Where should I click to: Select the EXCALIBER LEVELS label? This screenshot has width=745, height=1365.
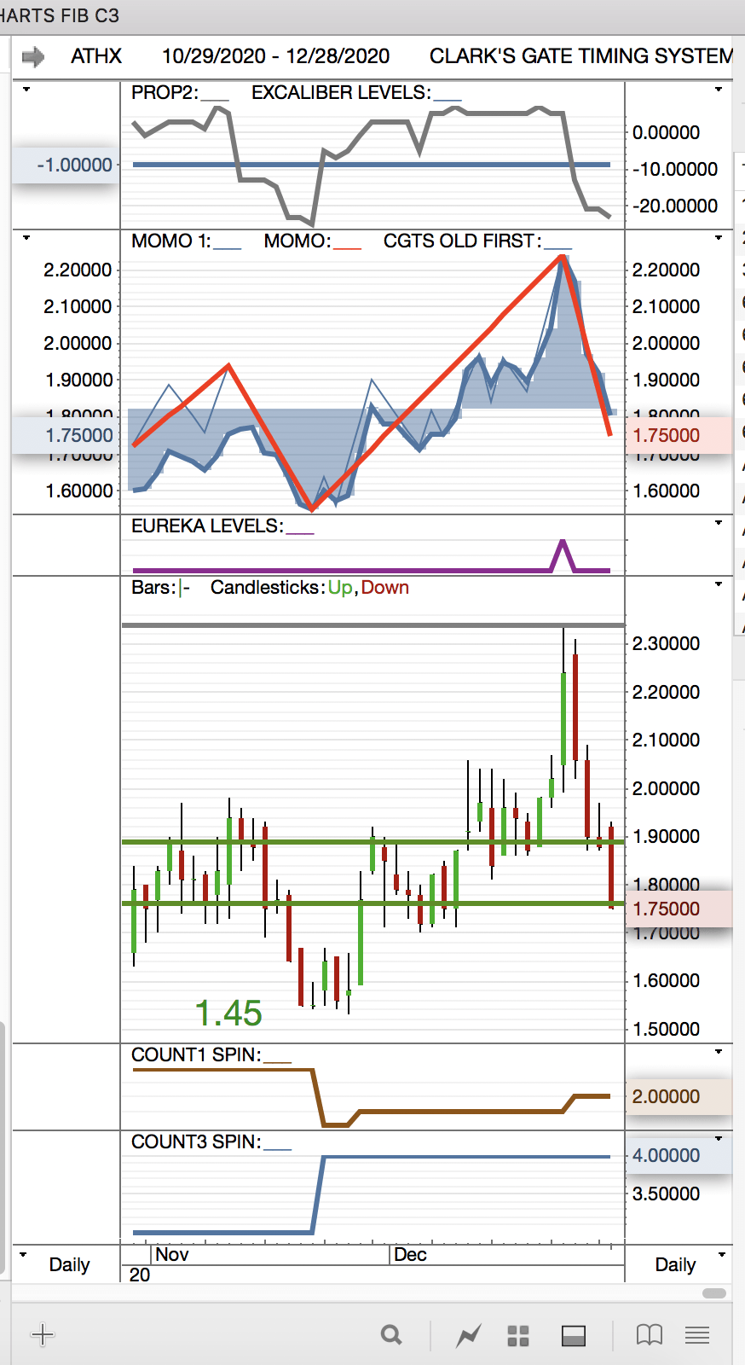pyautogui.click(x=341, y=93)
